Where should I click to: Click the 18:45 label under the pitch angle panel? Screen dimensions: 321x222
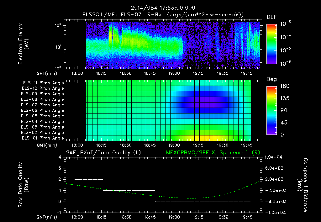coord(150,145)
